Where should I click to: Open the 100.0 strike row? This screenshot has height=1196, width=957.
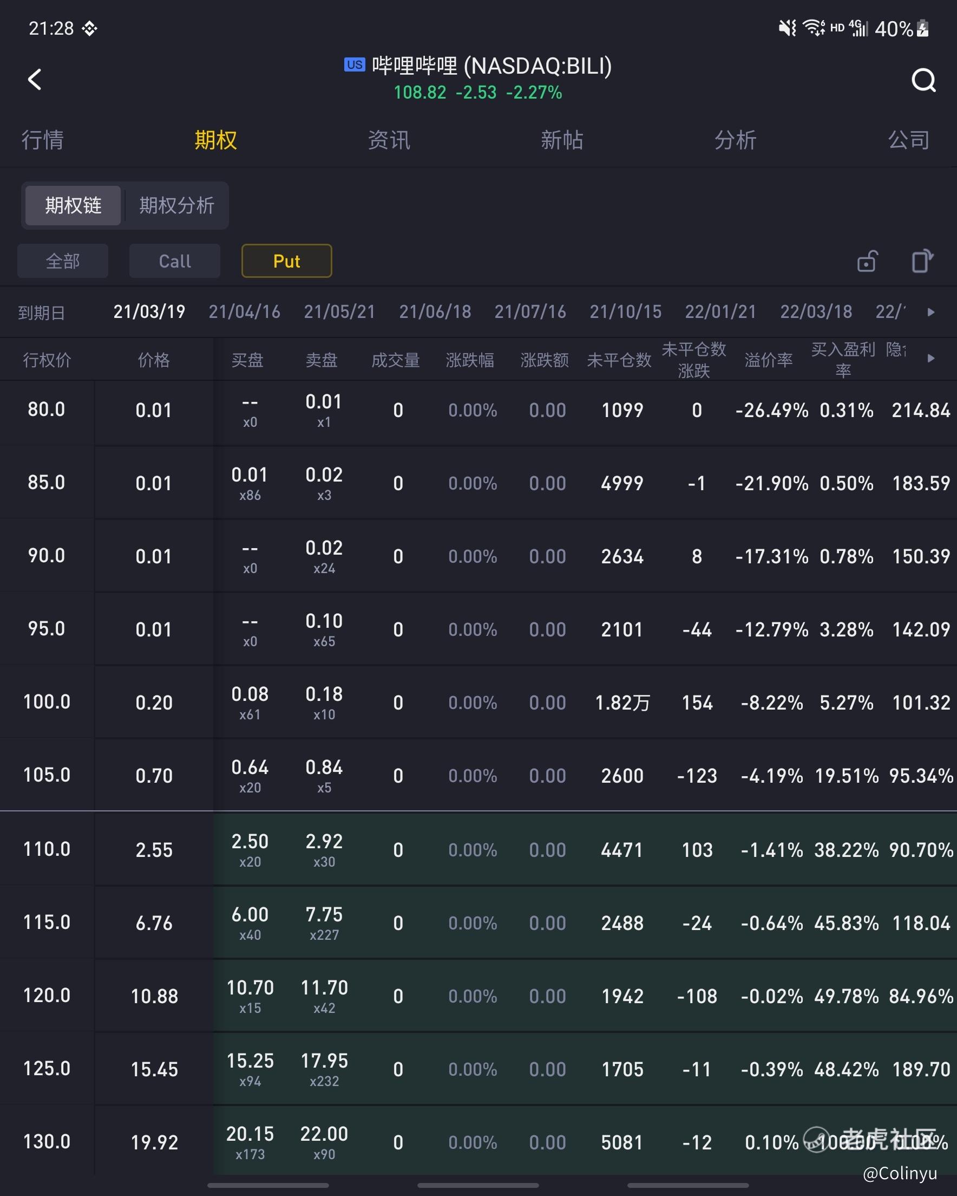478,703
